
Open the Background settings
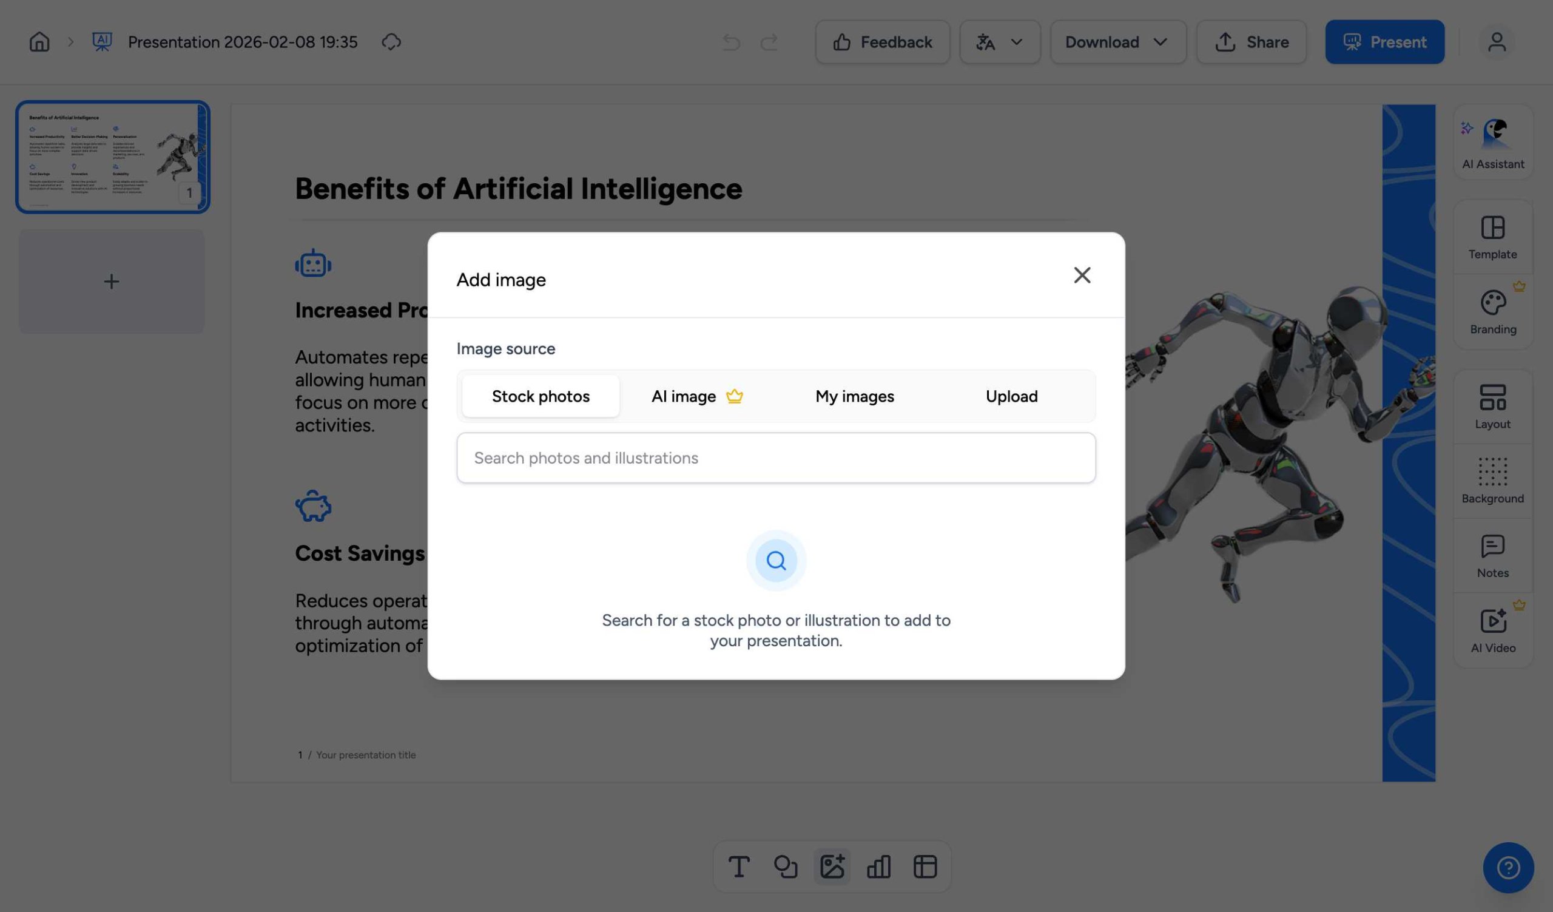click(1492, 481)
